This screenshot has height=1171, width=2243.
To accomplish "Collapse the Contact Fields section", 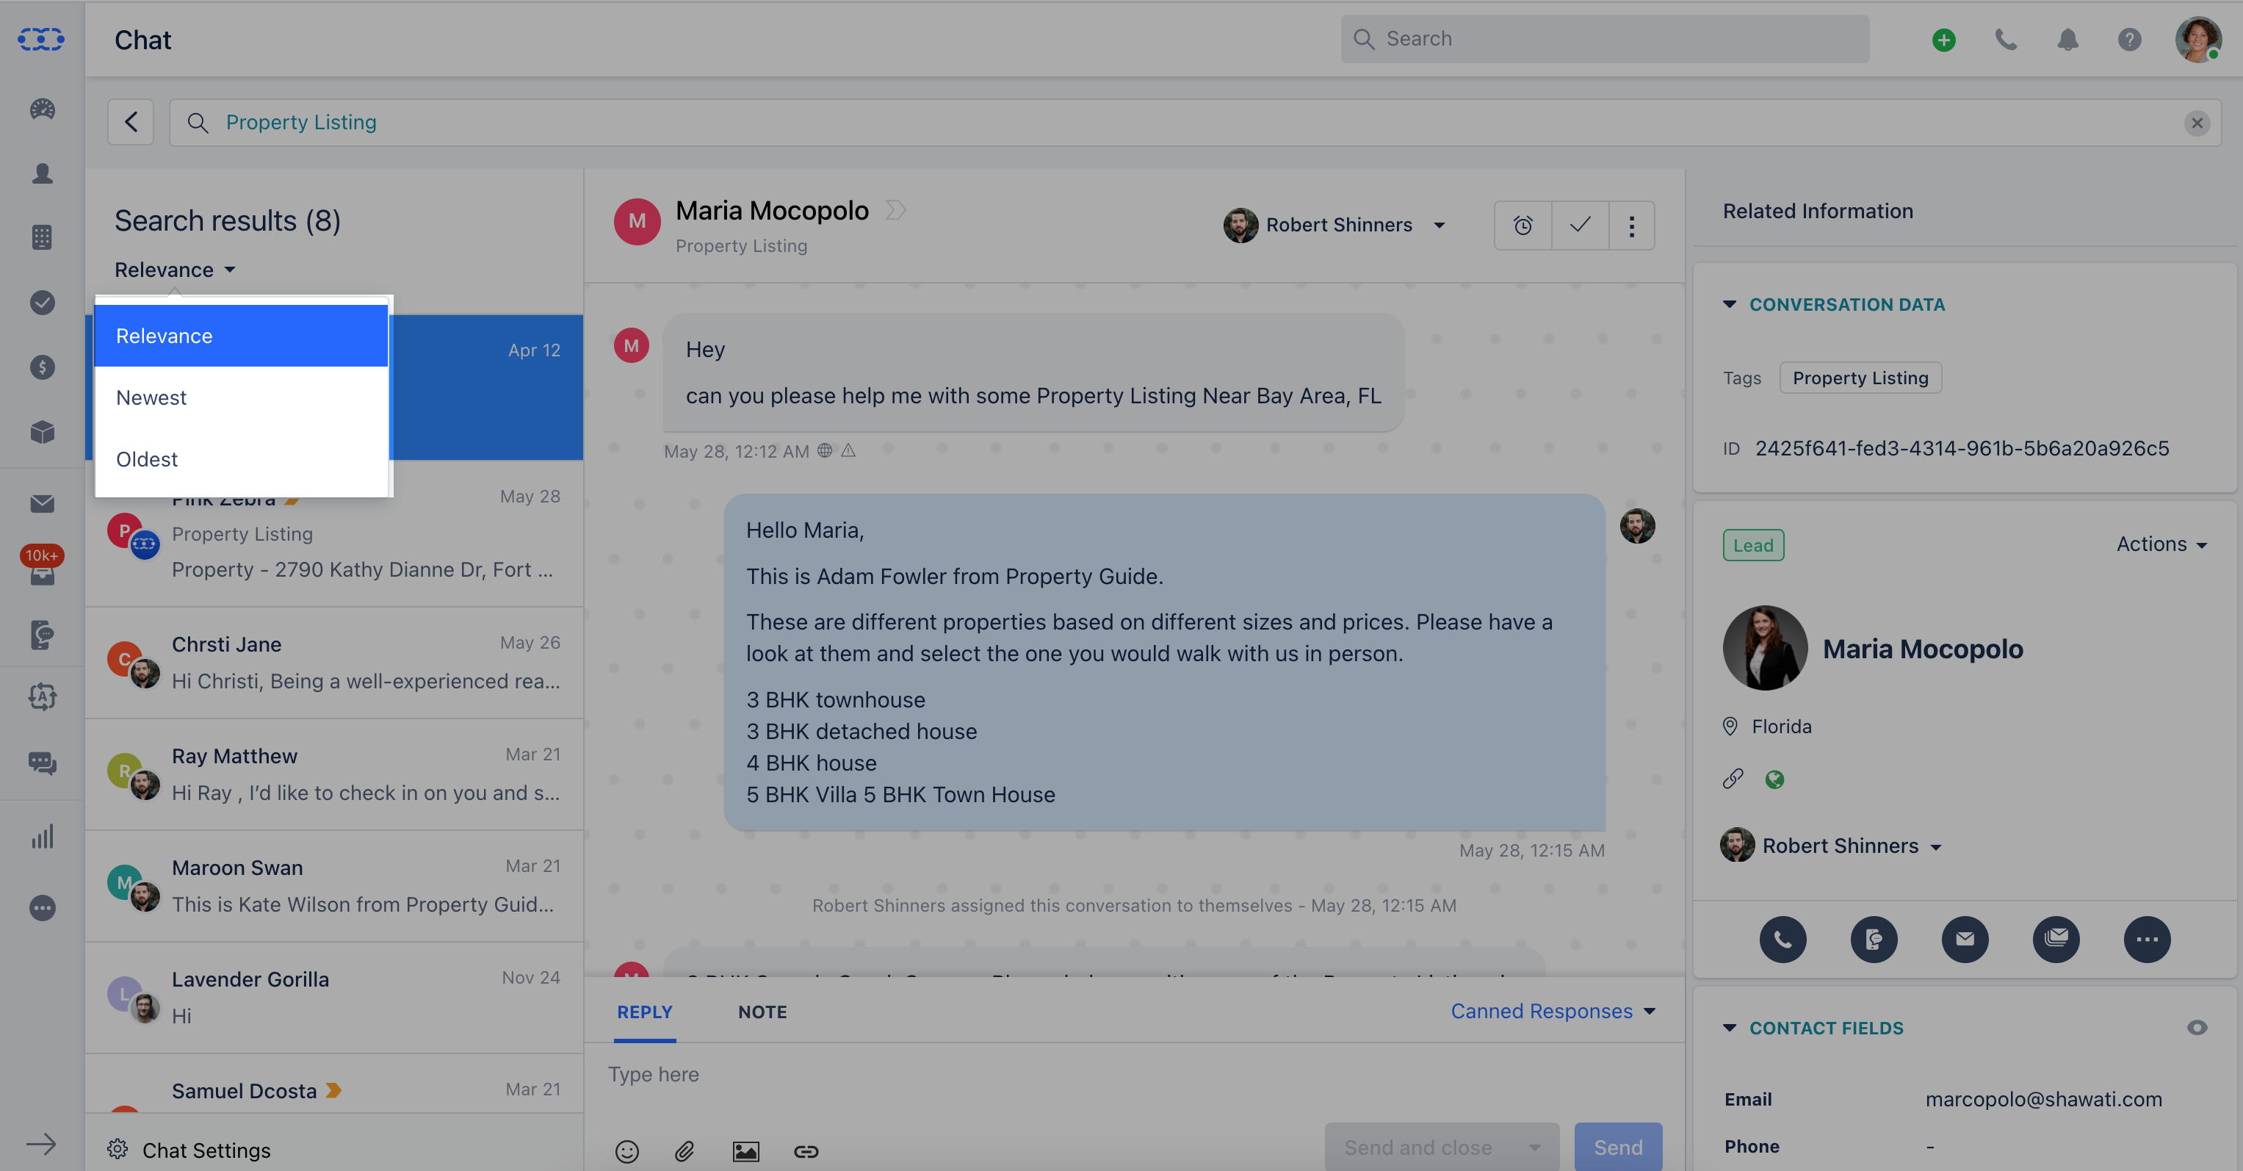I will [1730, 1027].
